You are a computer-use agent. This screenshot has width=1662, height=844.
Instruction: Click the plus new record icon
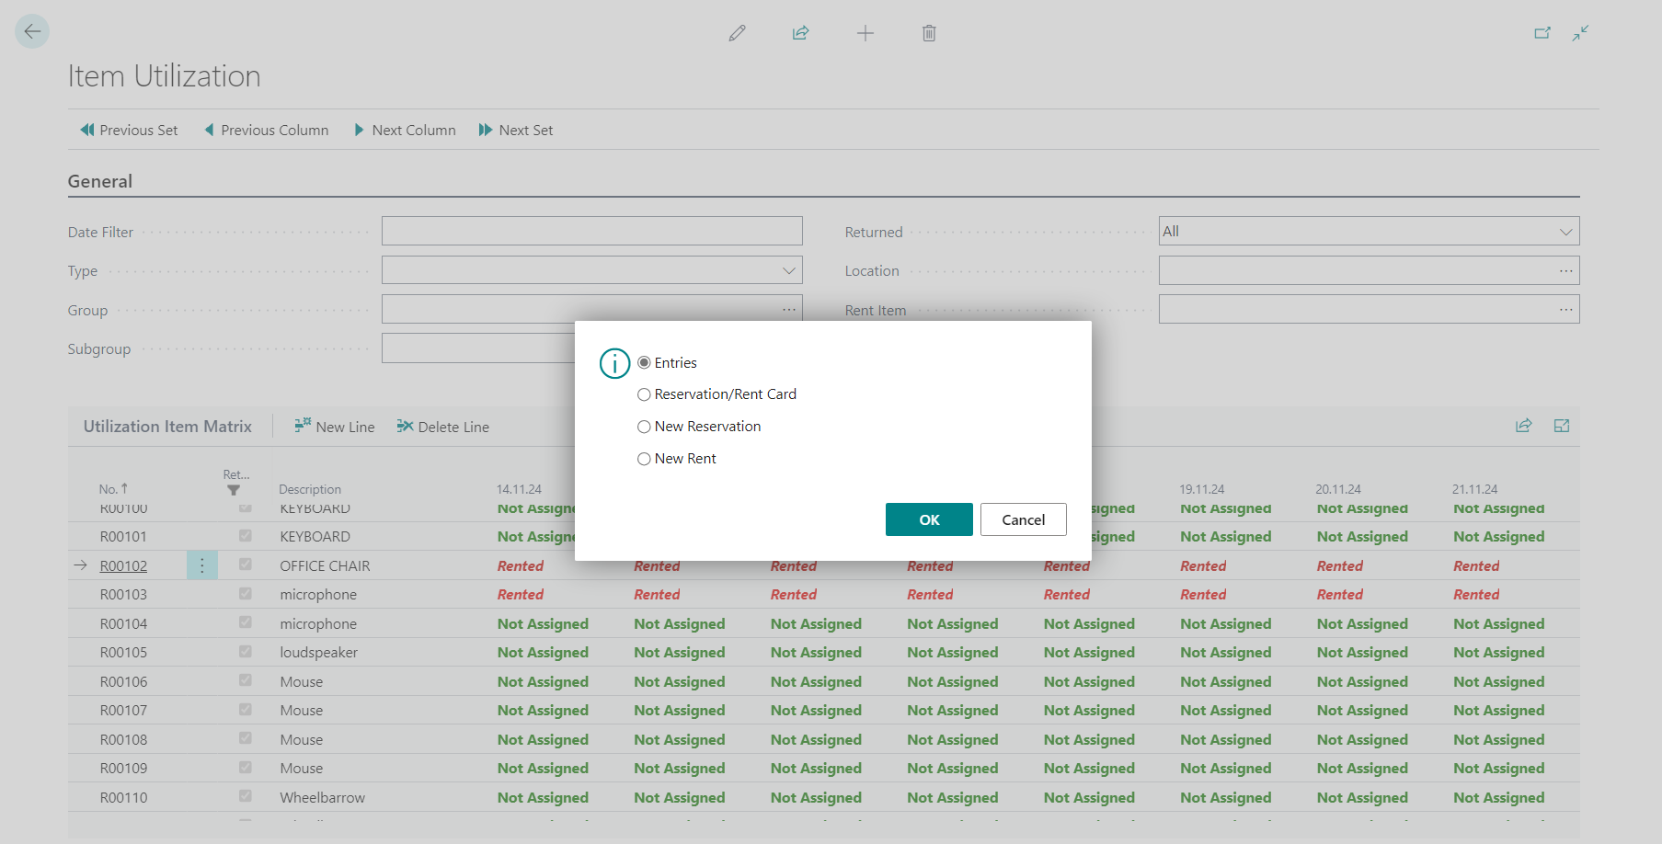865,33
